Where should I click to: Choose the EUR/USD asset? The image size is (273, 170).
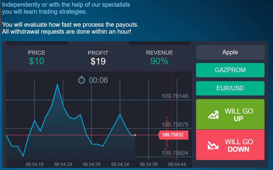[x=230, y=88]
